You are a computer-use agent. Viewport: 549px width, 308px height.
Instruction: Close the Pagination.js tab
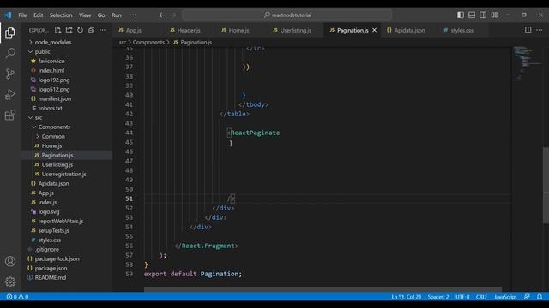pyautogui.click(x=374, y=31)
